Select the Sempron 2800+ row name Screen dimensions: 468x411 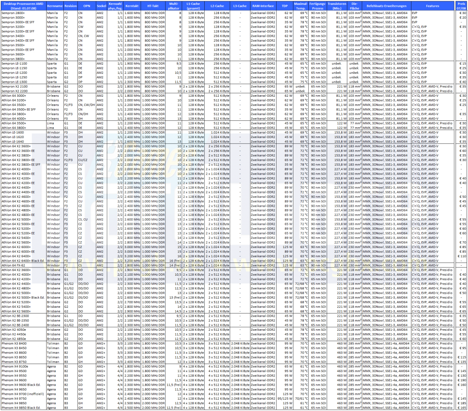pyautogui.click(x=13, y=13)
